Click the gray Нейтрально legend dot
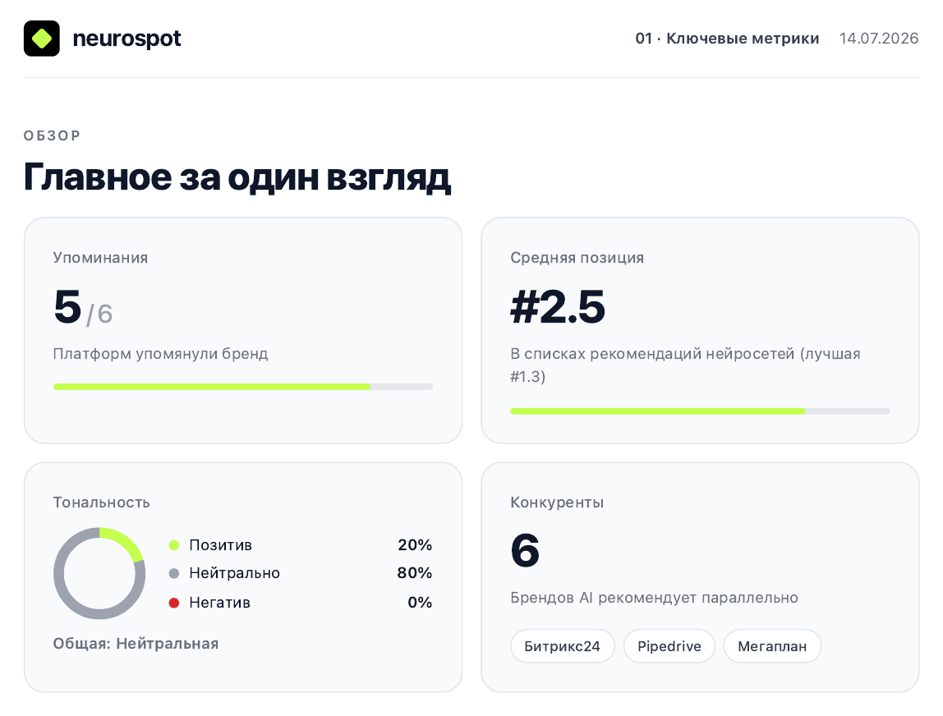This screenshot has width=943, height=716. tap(174, 573)
